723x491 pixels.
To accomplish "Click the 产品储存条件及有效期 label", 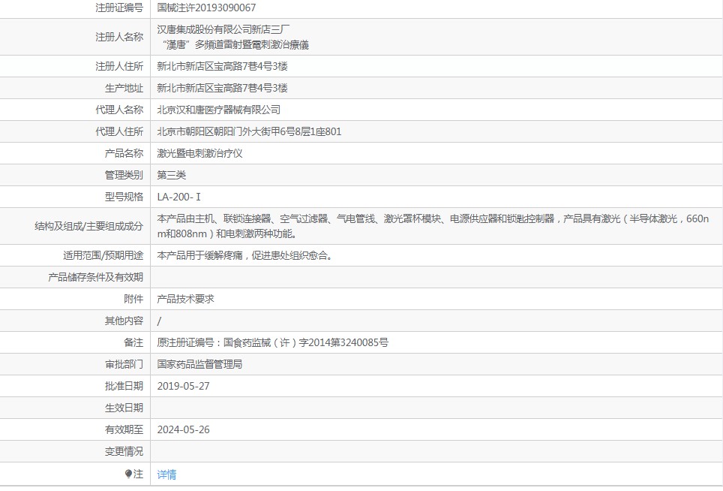I will tap(96, 277).
